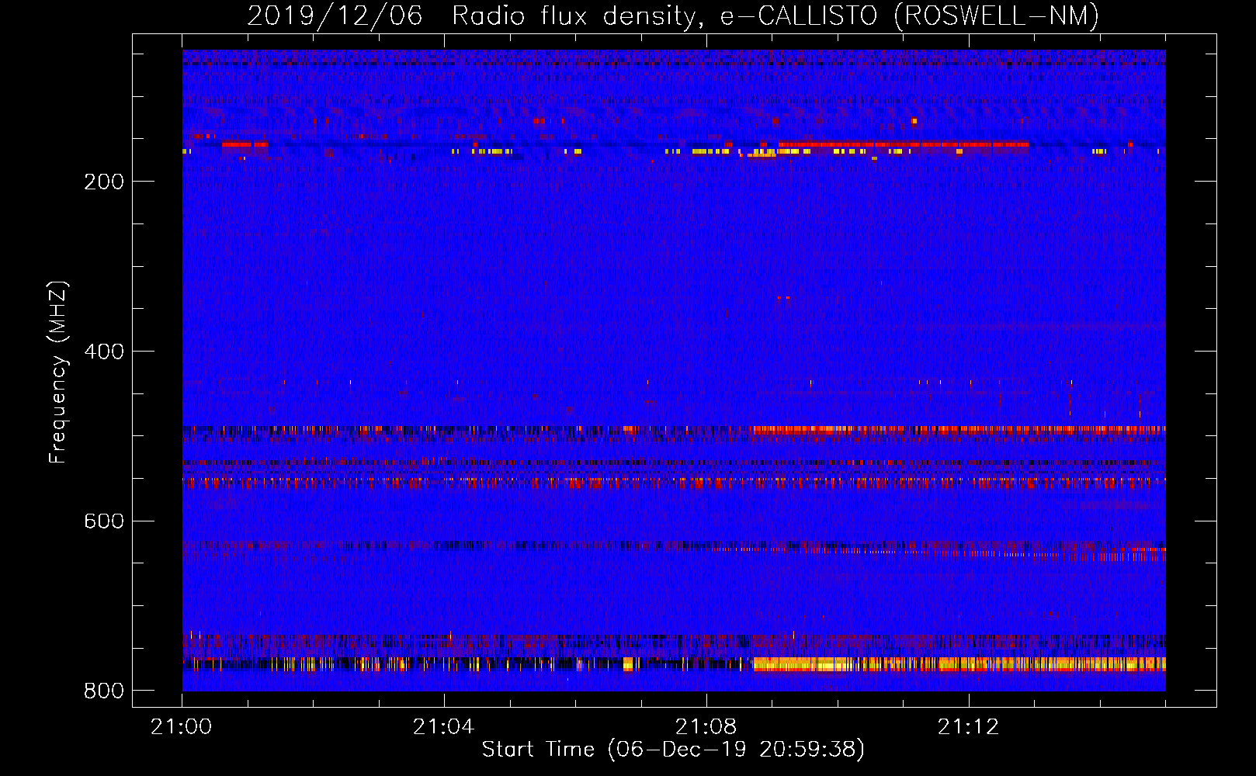Click the 800 frequency tick label

pyautogui.click(x=104, y=691)
